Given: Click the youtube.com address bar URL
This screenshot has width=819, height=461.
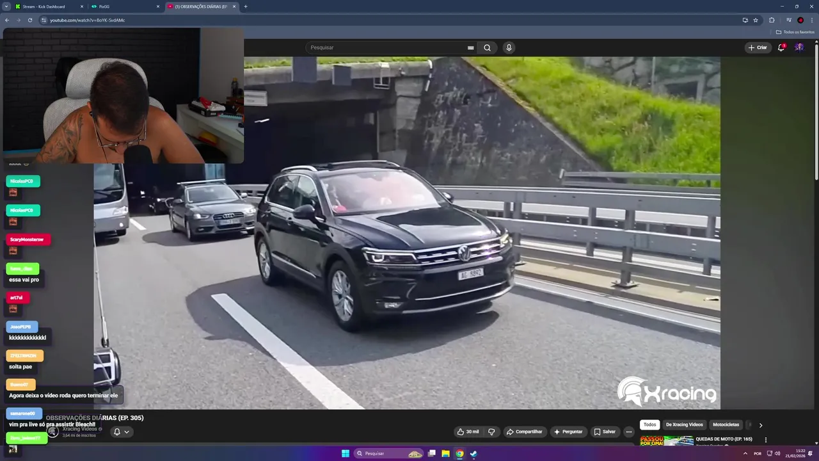Looking at the screenshot, I should 88,20.
